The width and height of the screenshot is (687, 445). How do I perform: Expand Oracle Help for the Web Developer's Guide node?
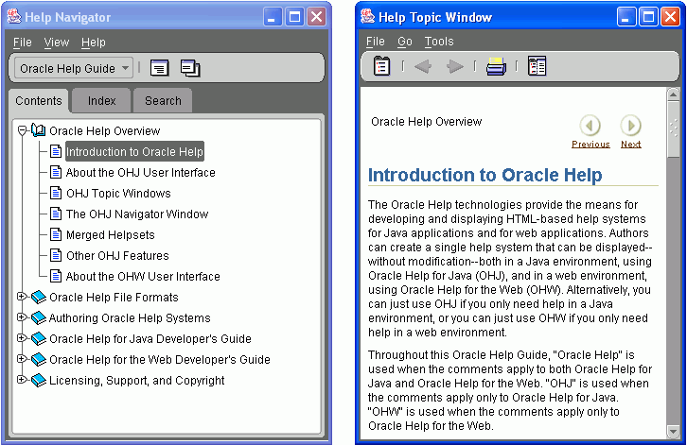(x=22, y=358)
